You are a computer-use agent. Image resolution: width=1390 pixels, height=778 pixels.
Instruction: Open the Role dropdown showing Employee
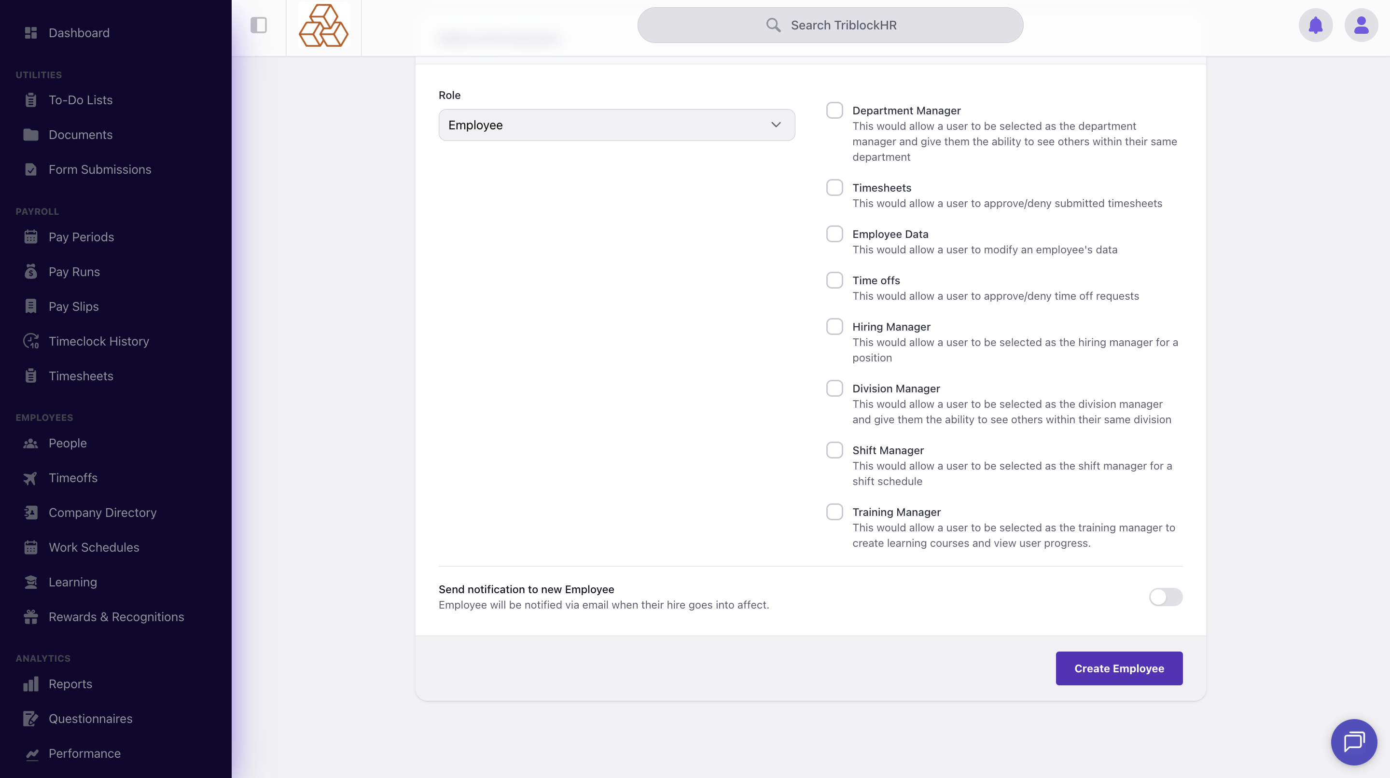pyautogui.click(x=616, y=125)
